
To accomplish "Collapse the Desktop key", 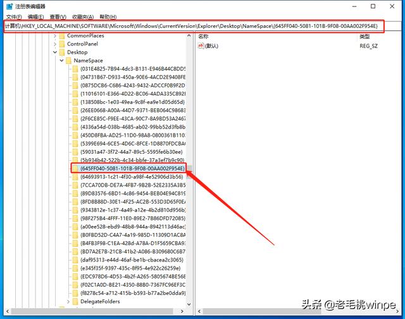I will click(55, 52).
